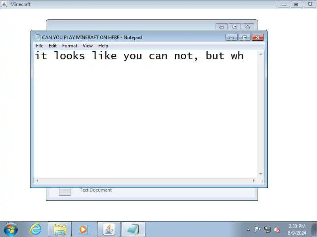Close the Minecraft window
Image resolution: width=317 pixels, height=237 pixels.
coord(310,4)
